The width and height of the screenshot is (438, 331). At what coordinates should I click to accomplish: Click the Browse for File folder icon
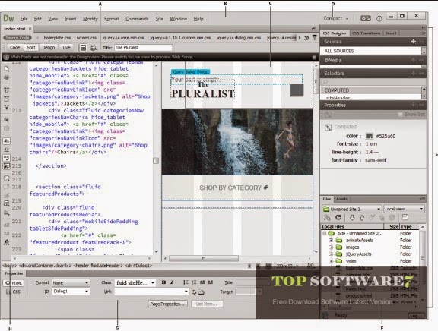tap(201, 292)
